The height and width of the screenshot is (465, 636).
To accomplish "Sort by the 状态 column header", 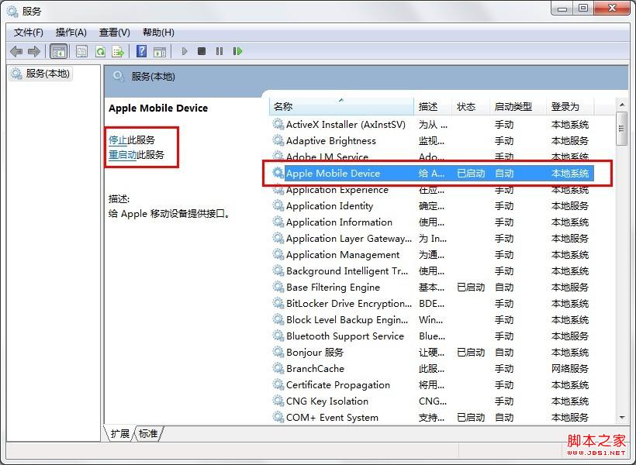I will [471, 107].
